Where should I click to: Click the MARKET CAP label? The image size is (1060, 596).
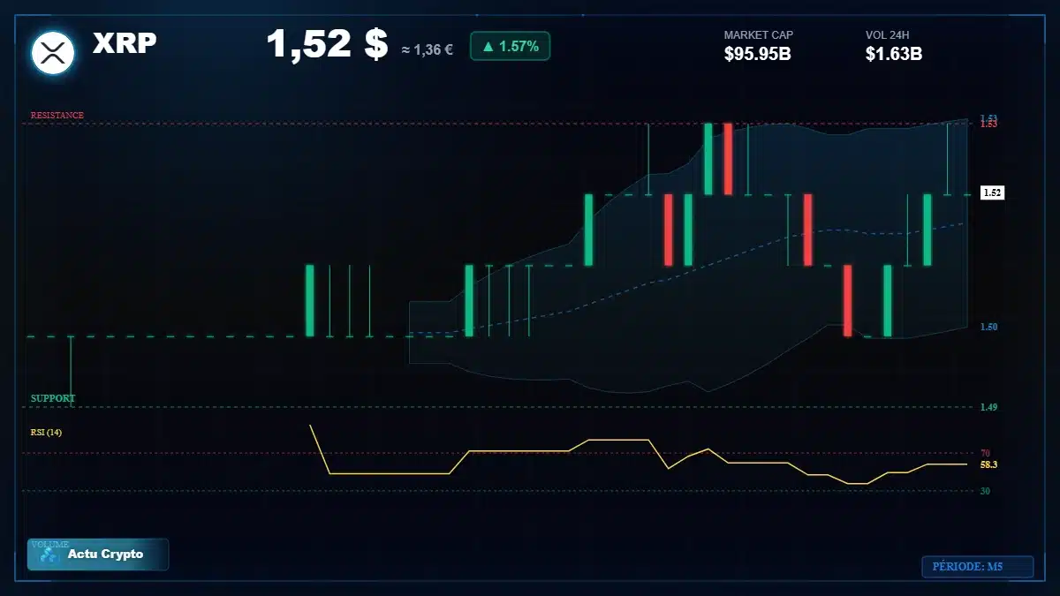(x=759, y=35)
